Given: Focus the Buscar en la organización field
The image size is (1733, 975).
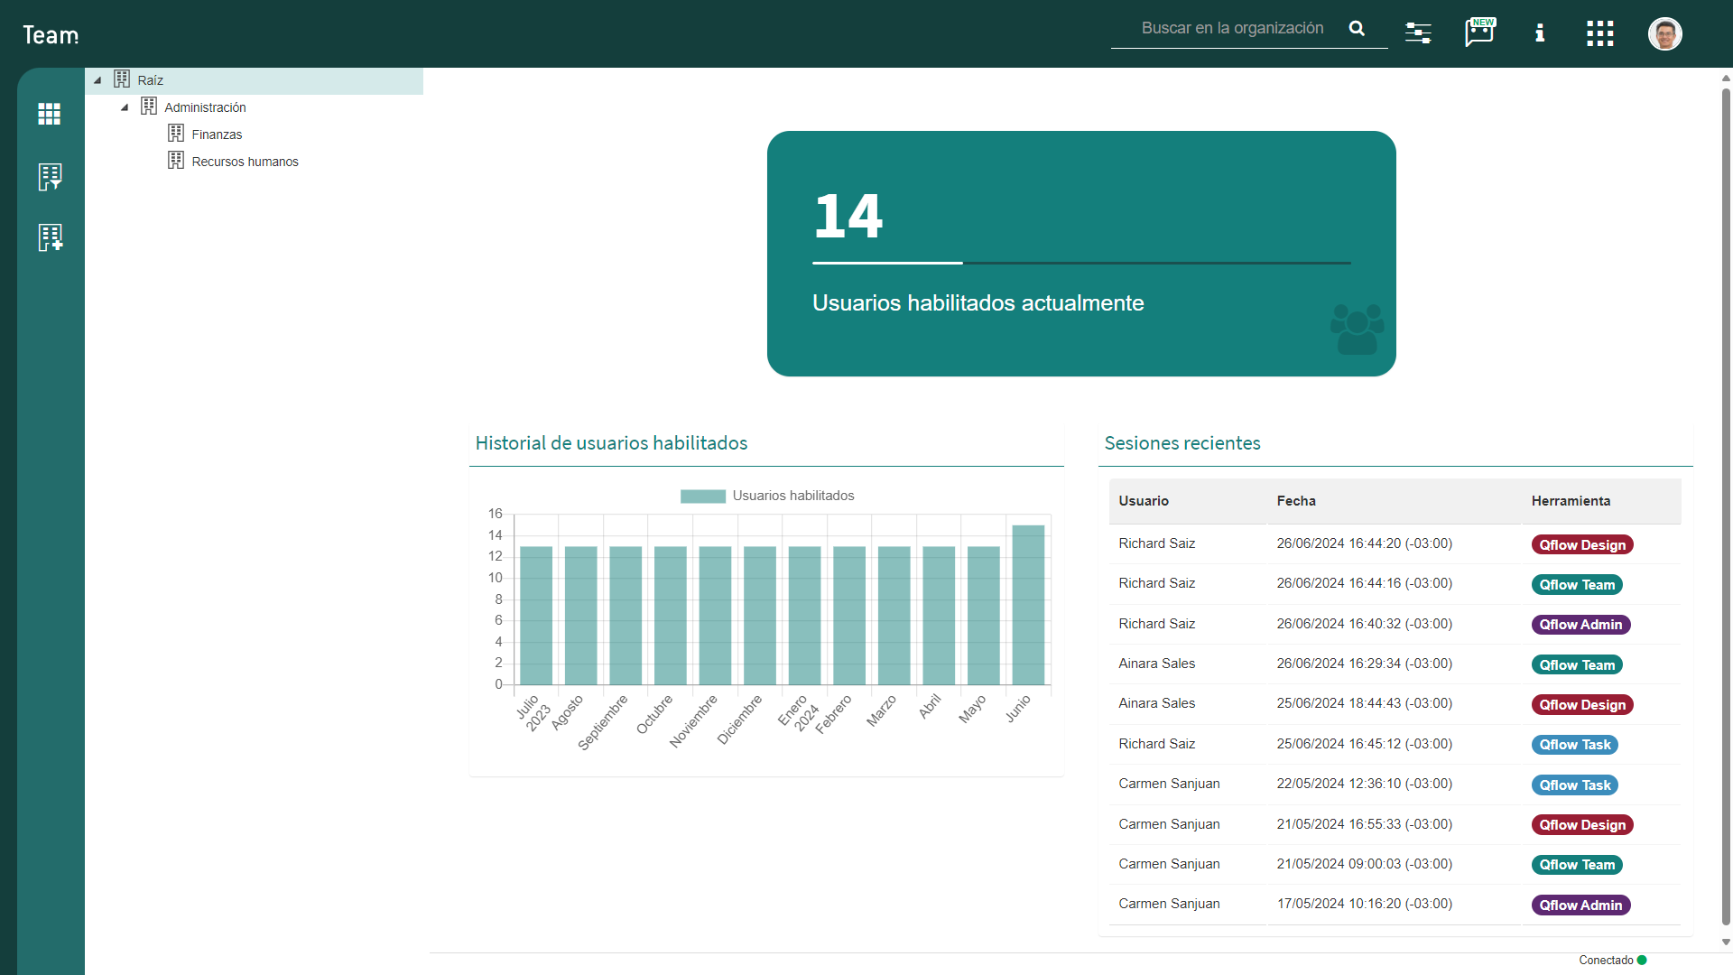Looking at the screenshot, I should 1232,28.
